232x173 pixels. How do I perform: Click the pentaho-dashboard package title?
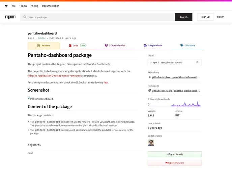(x=42, y=33)
